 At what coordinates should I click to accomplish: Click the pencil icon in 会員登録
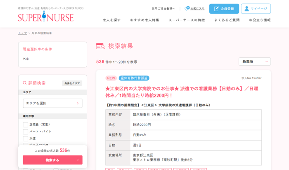(216, 9)
